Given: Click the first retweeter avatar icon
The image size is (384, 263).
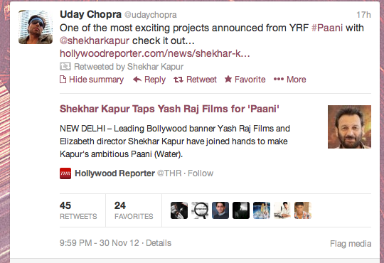Looking at the screenshot, I should click(x=179, y=210).
